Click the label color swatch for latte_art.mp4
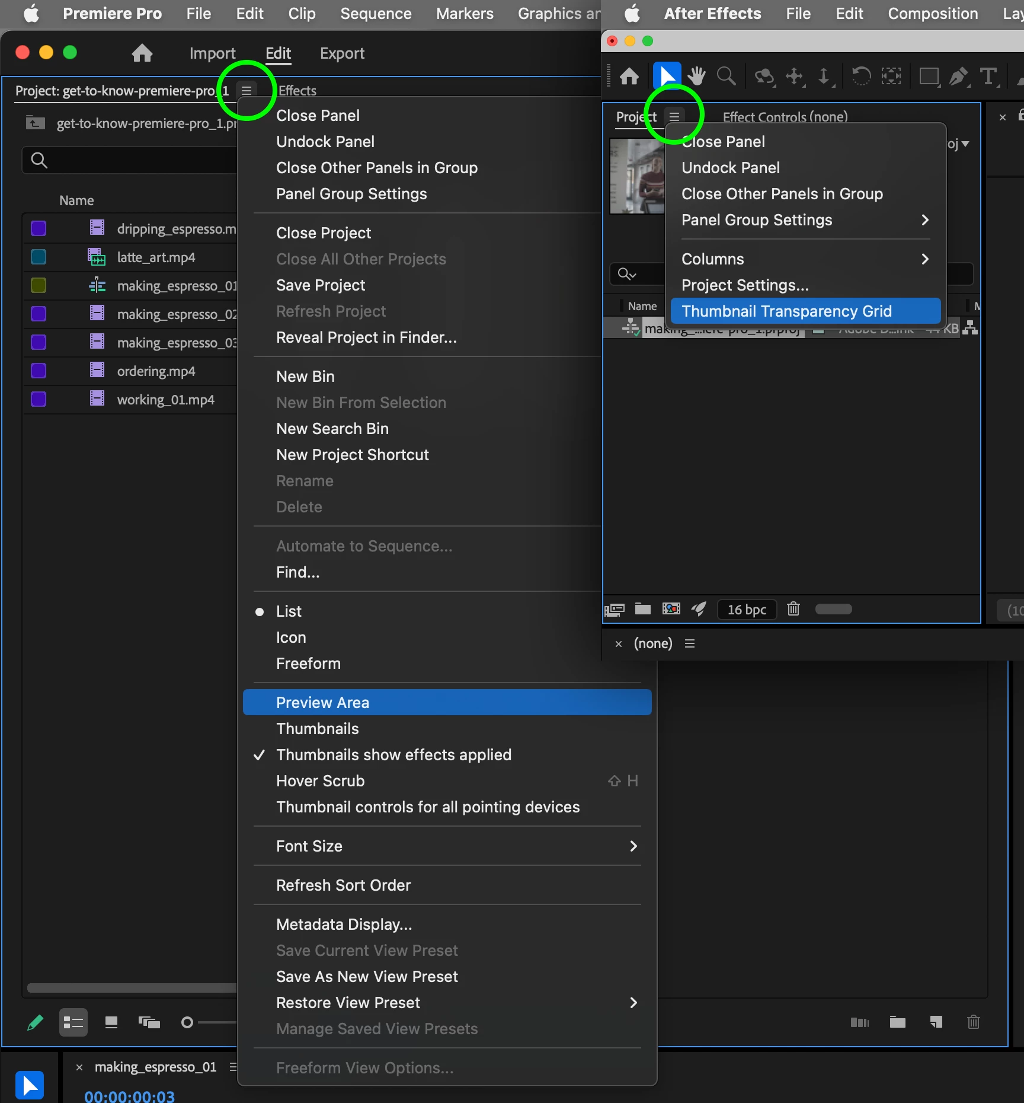 [39, 257]
